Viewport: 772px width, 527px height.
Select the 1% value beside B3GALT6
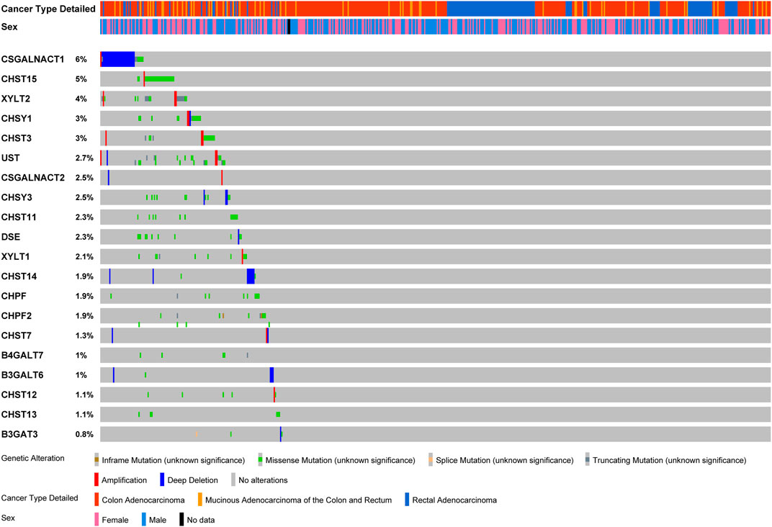[81, 374]
